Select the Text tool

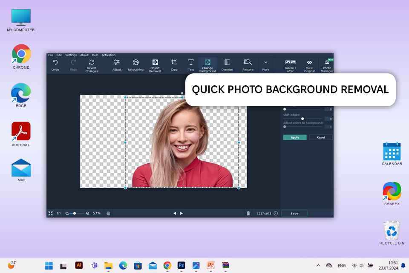click(191, 65)
